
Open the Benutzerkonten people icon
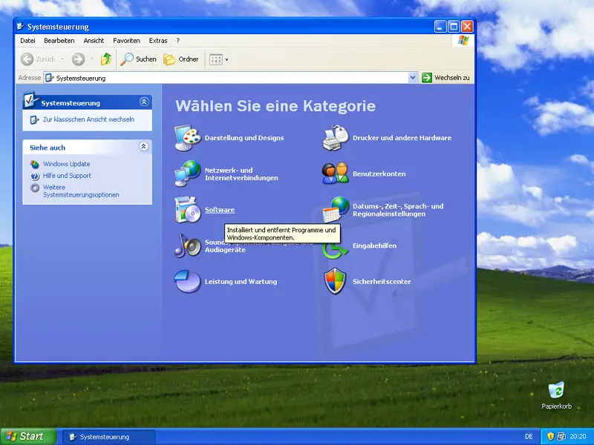point(336,174)
